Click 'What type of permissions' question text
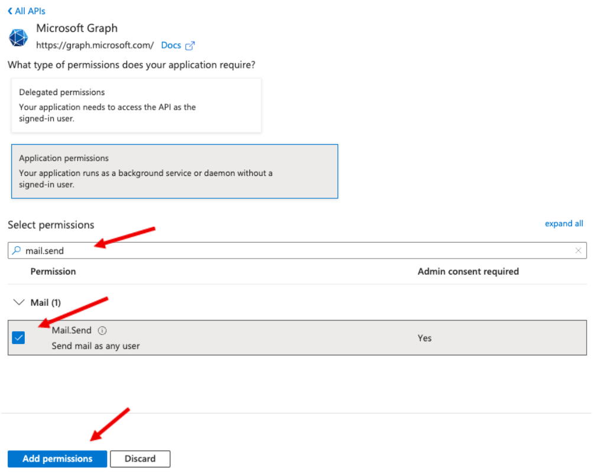The height and width of the screenshot is (474, 595). 131,65
